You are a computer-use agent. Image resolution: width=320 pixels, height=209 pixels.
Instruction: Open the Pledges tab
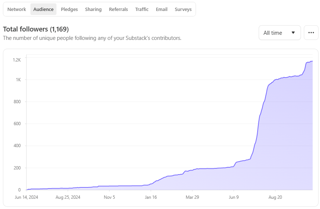click(69, 10)
